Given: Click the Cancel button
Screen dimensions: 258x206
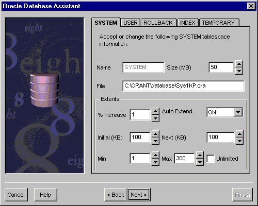Looking at the screenshot, I should coord(16,195).
